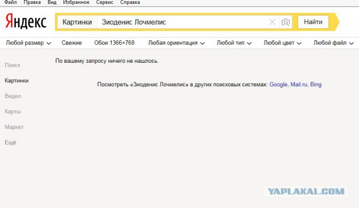Filter by Свежие images

coord(72,43)
